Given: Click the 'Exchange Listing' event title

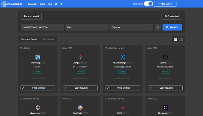Looking at the screenshot, I should [x=123, y=67].
